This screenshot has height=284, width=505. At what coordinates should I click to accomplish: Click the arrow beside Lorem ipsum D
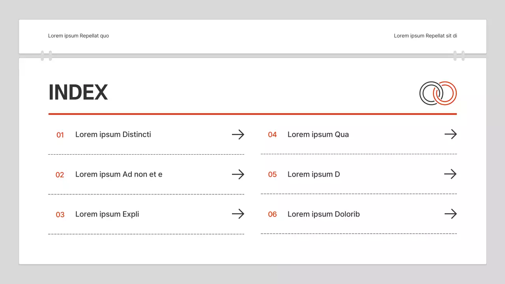450,174
